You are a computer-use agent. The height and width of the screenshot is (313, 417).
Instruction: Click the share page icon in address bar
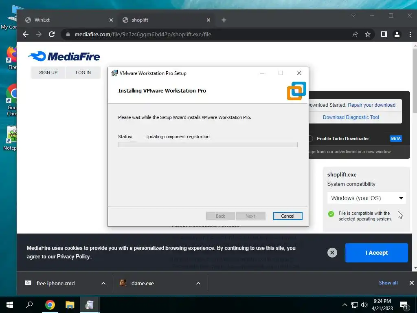355,34
